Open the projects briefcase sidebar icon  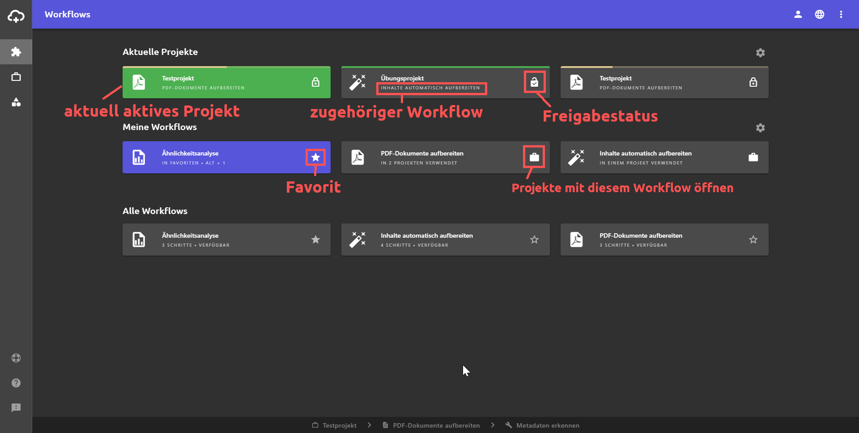(x=16, y=77)
